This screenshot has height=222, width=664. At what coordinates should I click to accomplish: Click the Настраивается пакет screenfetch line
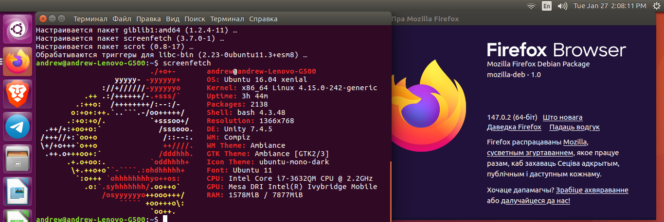[x=130, y=38]
